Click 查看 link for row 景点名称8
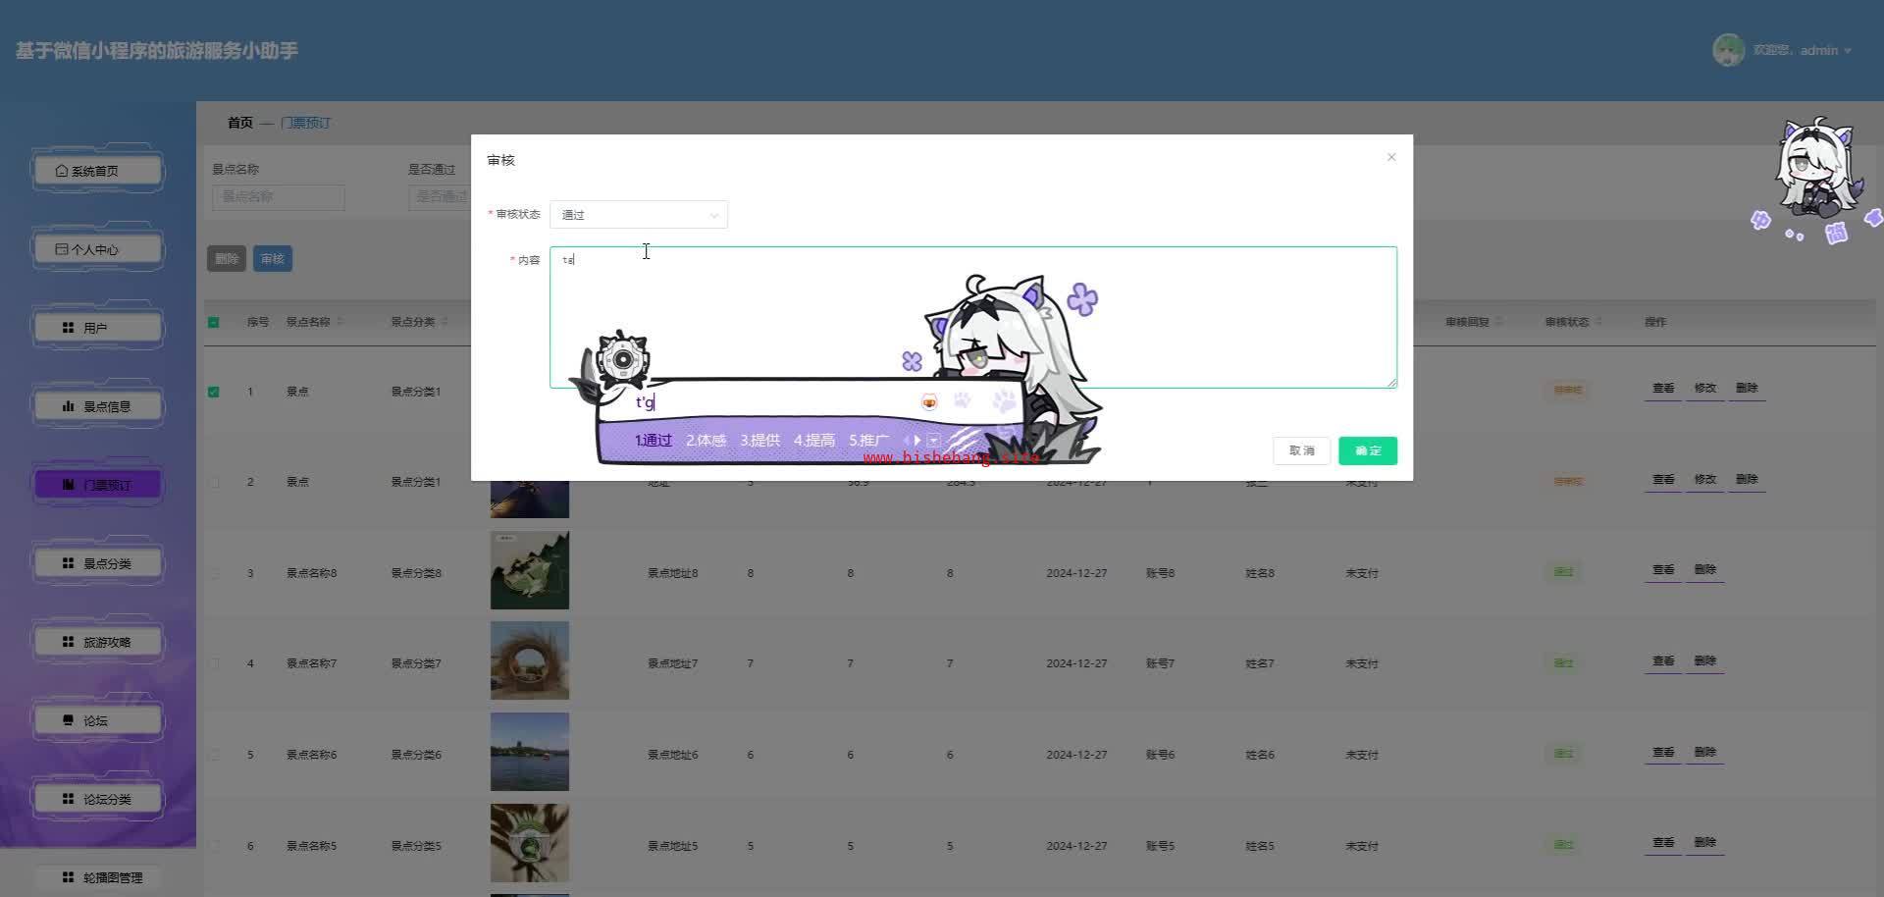 tap(1663, 570)
